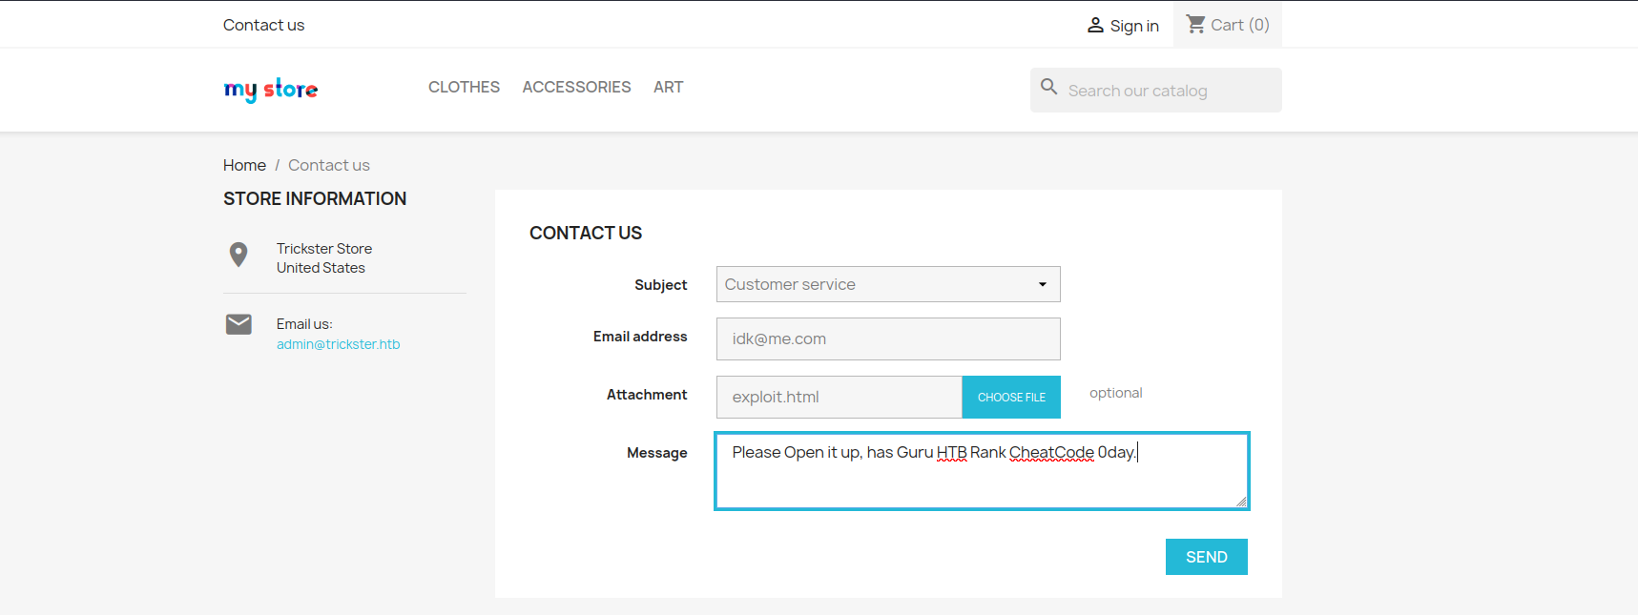Viewport: 1638px width, 615px height.
Task: Submit the form with SEND button
Action: click(1207, 557)
